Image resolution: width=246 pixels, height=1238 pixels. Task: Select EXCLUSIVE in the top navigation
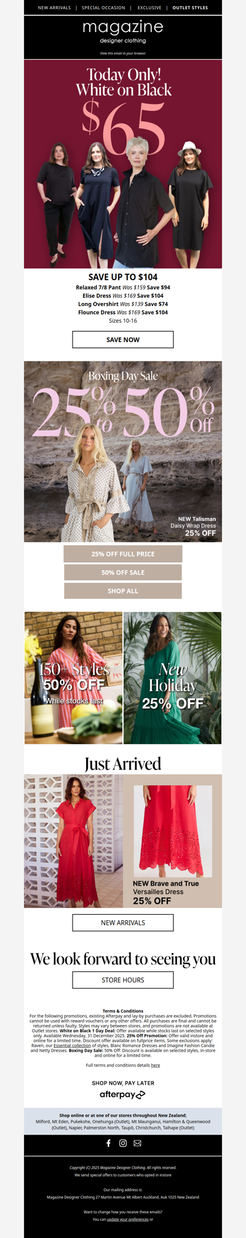point(149,8)
